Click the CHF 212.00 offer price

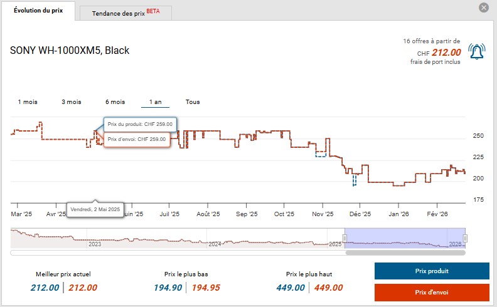[x=447, y=53]
